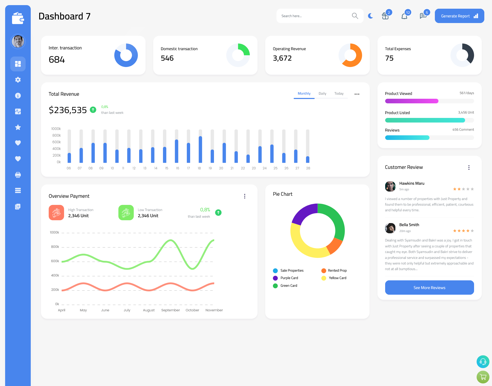The image size is (492, 386).
Task: Expand Overview Payment options menu
Action: click(x=245, y=195)
